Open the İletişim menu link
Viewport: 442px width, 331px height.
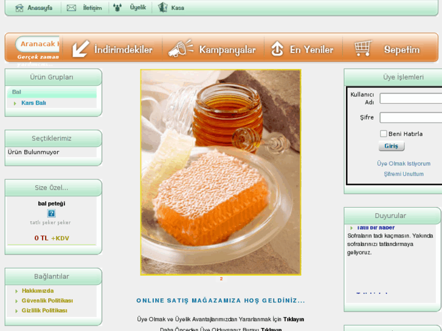tap(92, 8)
